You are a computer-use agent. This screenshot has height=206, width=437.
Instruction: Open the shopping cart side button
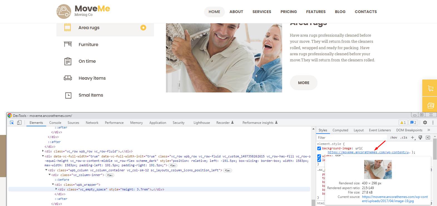pyautogui.click(x=430, y=88)
